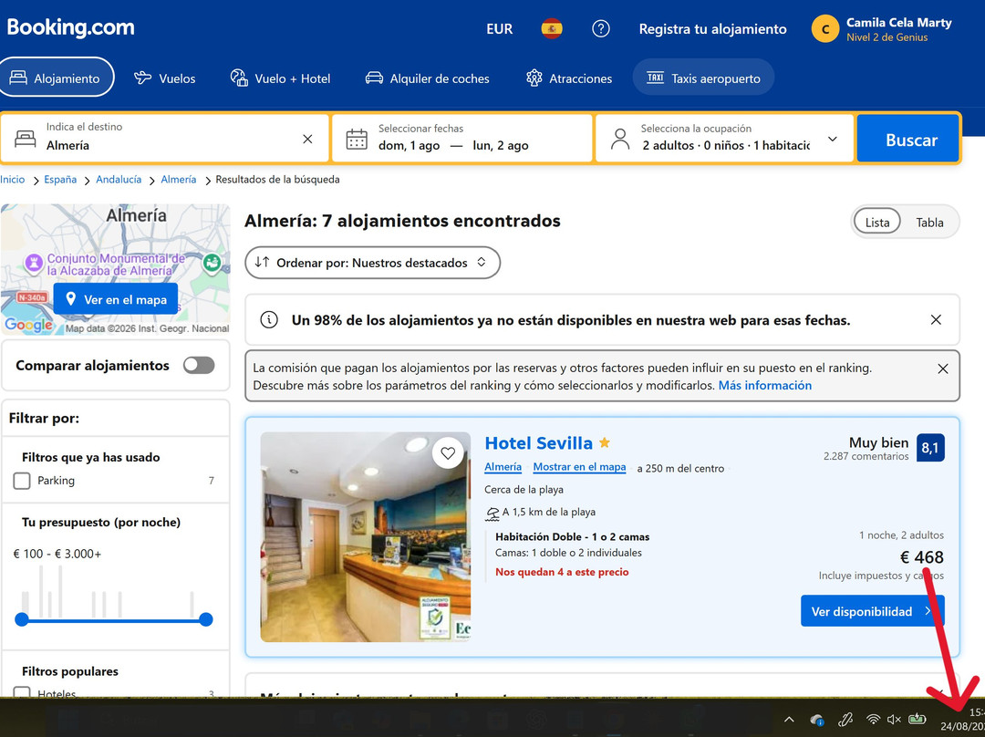
Task: Open Ordenar por: Nuestros destacados dropdown
Action: pyautogui.click(x=372, y=263)
